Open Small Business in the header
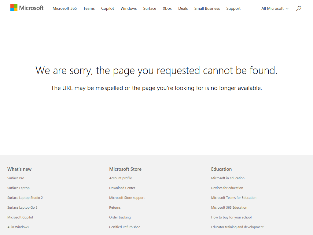The image size is (313, 235). tap(207, 9)
